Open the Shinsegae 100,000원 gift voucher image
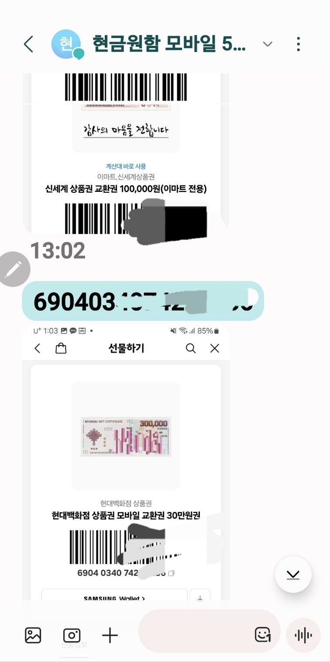The height and width of the screenshot is (662, 330). tap(126, 154)
